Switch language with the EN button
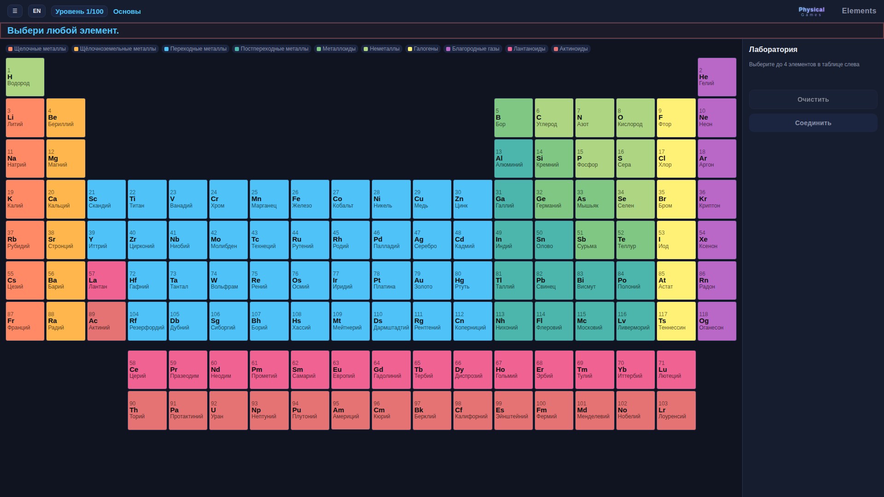This screenshot has width=884, height=497. click(x=37, y=11)
